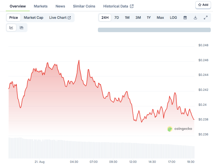
Task: Switch to the Markets tab
Action: point(40,6)
